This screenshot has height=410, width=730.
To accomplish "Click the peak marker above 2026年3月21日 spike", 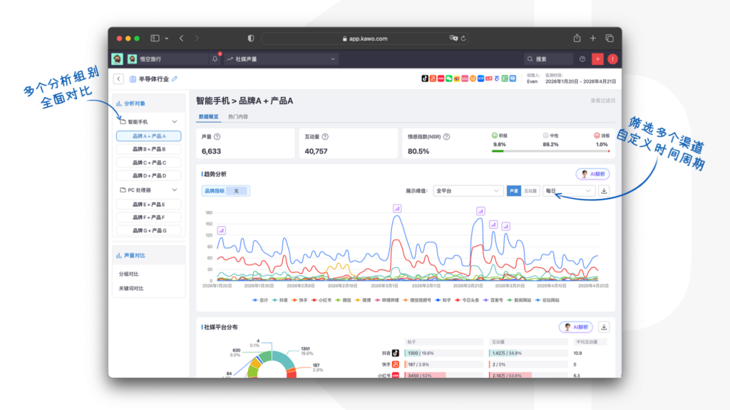I will tap(480, 211).
